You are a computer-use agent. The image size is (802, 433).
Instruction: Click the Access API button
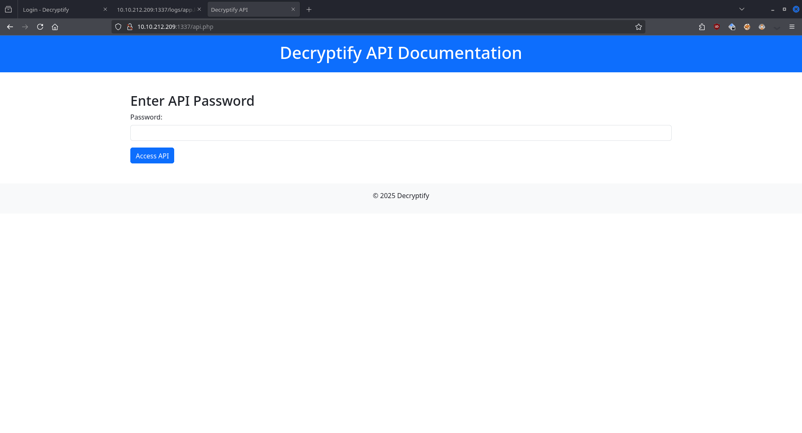[x=152, y=155]
